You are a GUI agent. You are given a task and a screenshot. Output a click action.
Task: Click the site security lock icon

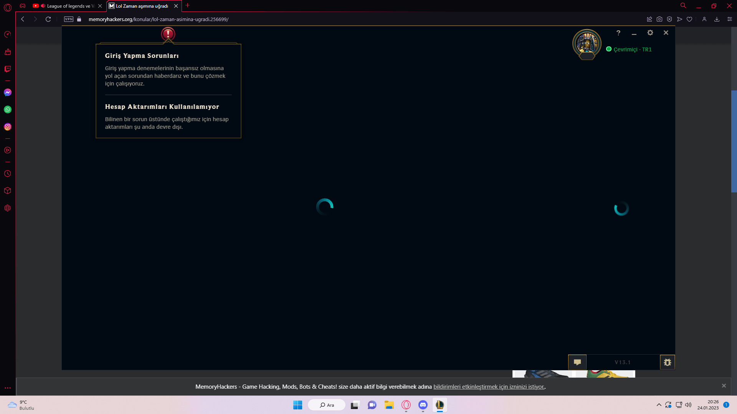[x=79, y=19]
